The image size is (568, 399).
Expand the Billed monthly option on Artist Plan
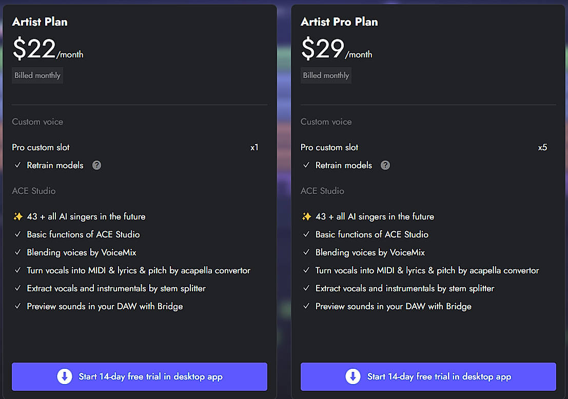point(37,75)
